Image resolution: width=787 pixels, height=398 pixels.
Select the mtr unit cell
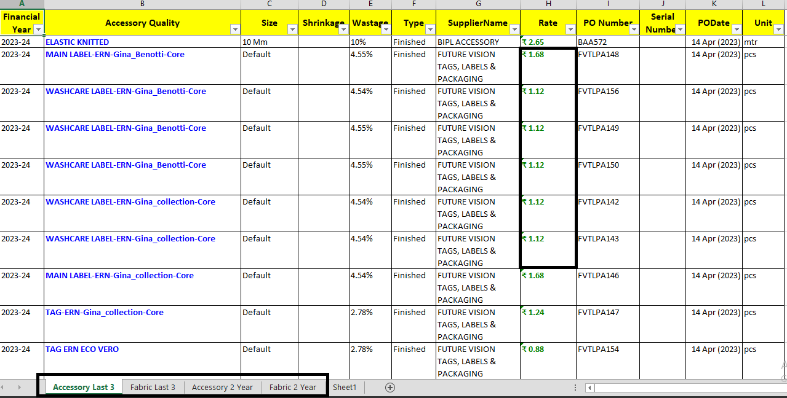point(764,42)
